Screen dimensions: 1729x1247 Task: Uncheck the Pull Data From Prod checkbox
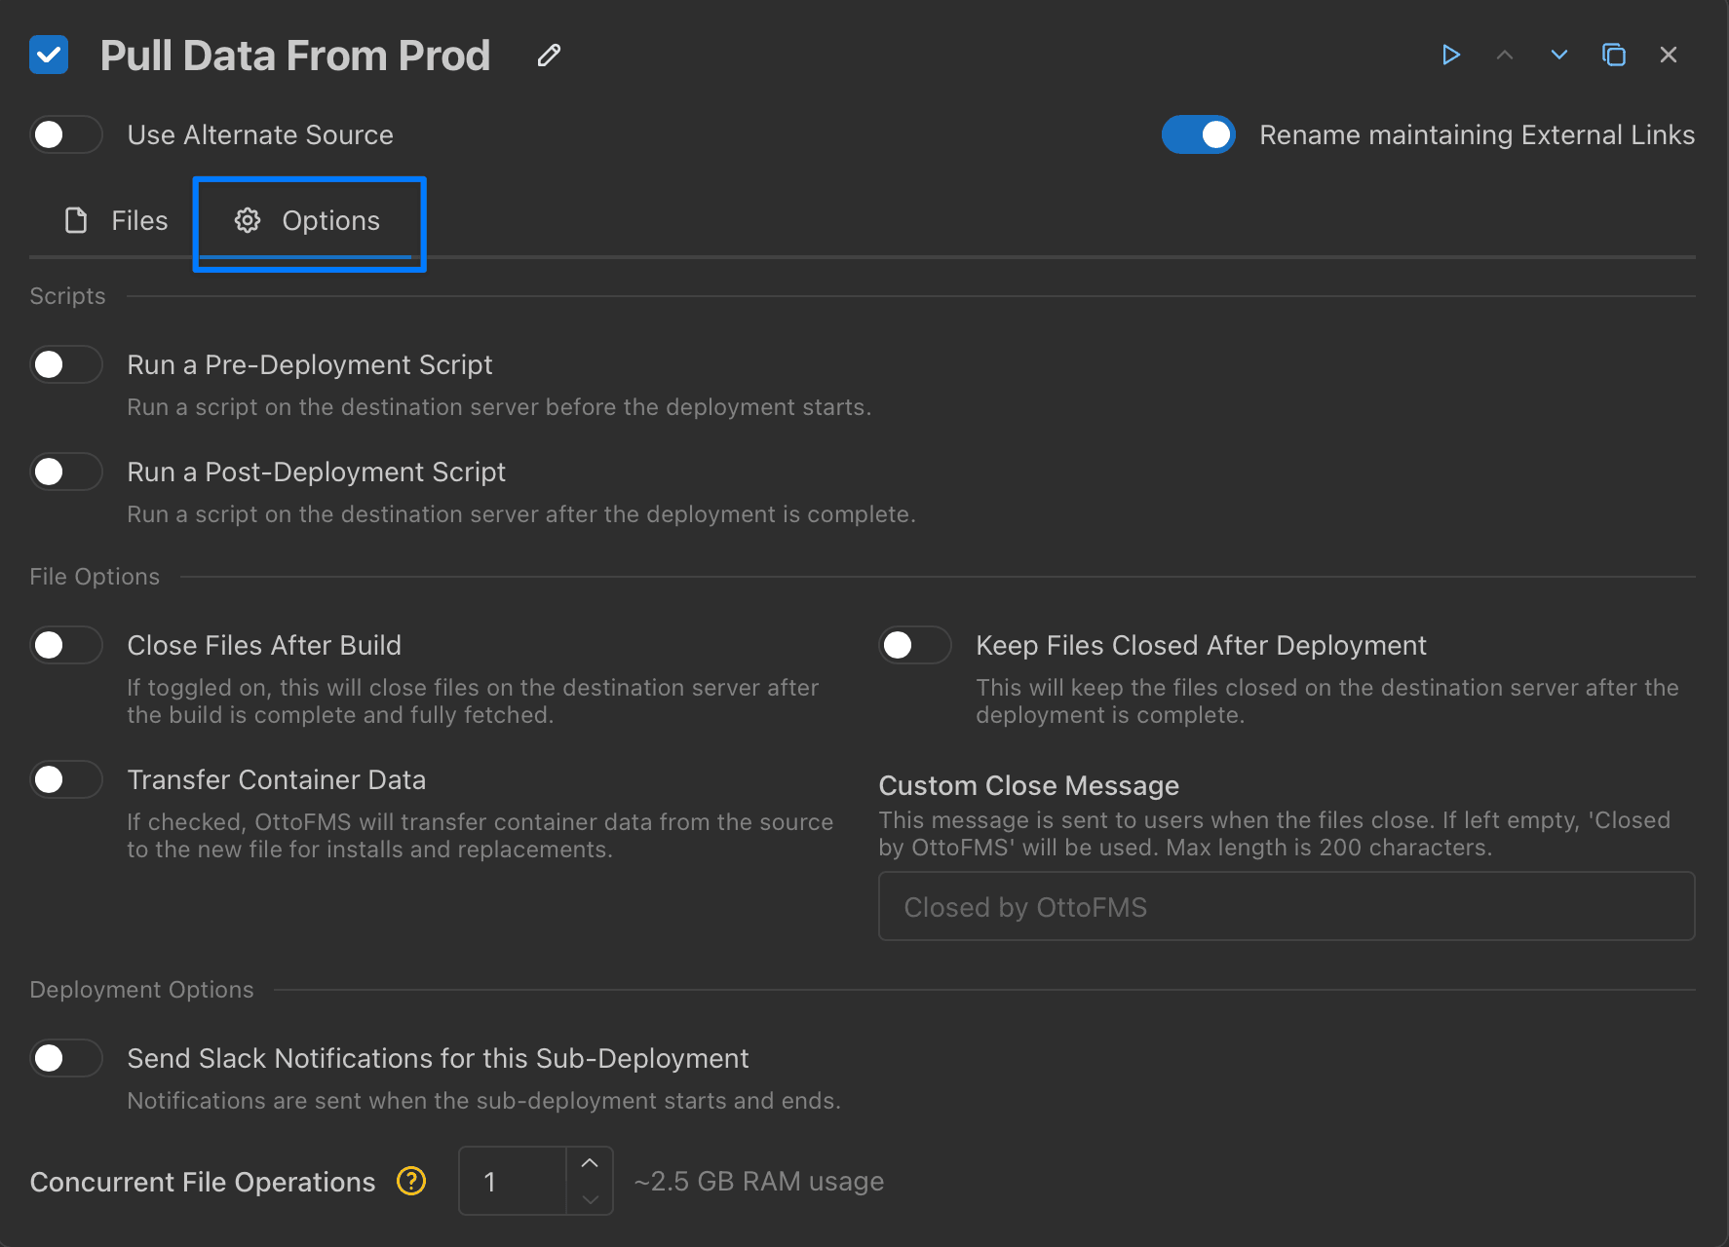[49, 55]
